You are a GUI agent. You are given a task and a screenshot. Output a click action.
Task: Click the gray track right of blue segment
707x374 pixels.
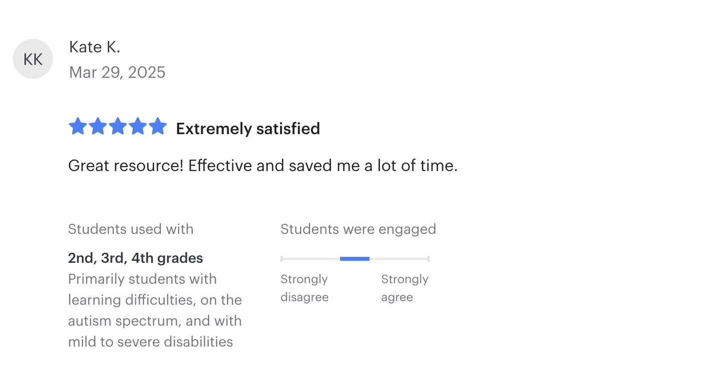point(398,259)
